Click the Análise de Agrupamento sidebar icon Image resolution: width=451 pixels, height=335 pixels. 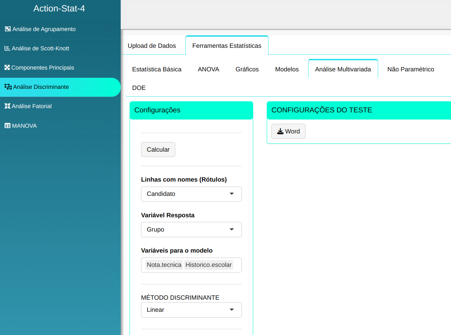click(7, 29)
